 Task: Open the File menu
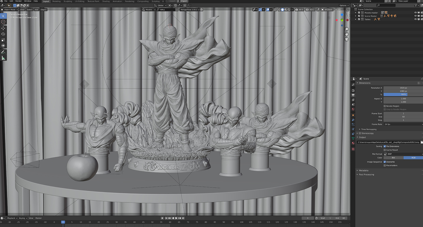pyautogui.click(x=6, y=1)
